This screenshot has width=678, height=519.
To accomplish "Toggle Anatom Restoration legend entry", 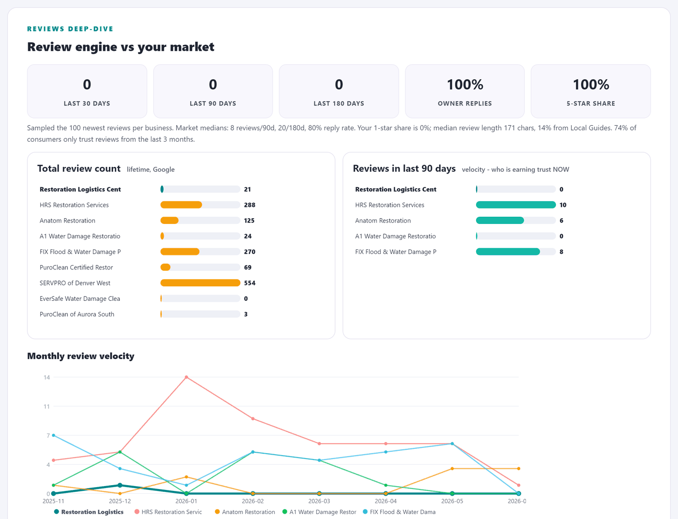I will pos(245,512).
